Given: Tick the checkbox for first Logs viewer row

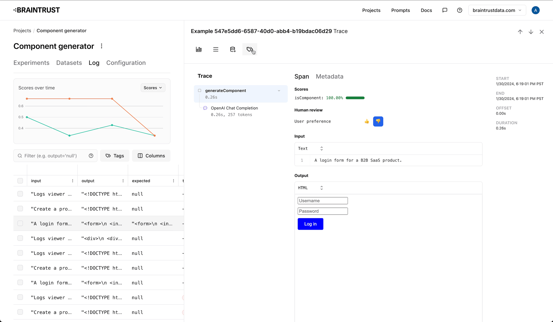Looking at the screenshot, I should pos(20,194).
